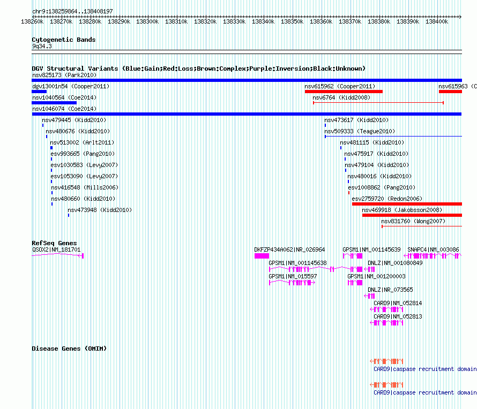
Task: Click nsv509333 (Teague2010) variant label
Action: pyautogui.click(x=360, y=131)
